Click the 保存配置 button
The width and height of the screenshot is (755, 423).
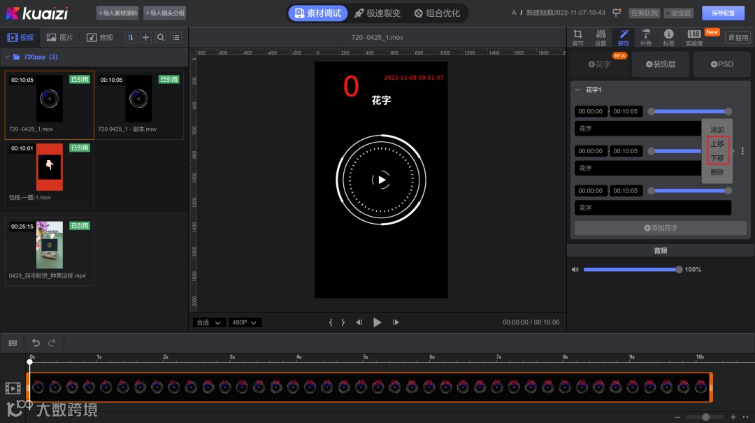(x=723, y=13)
